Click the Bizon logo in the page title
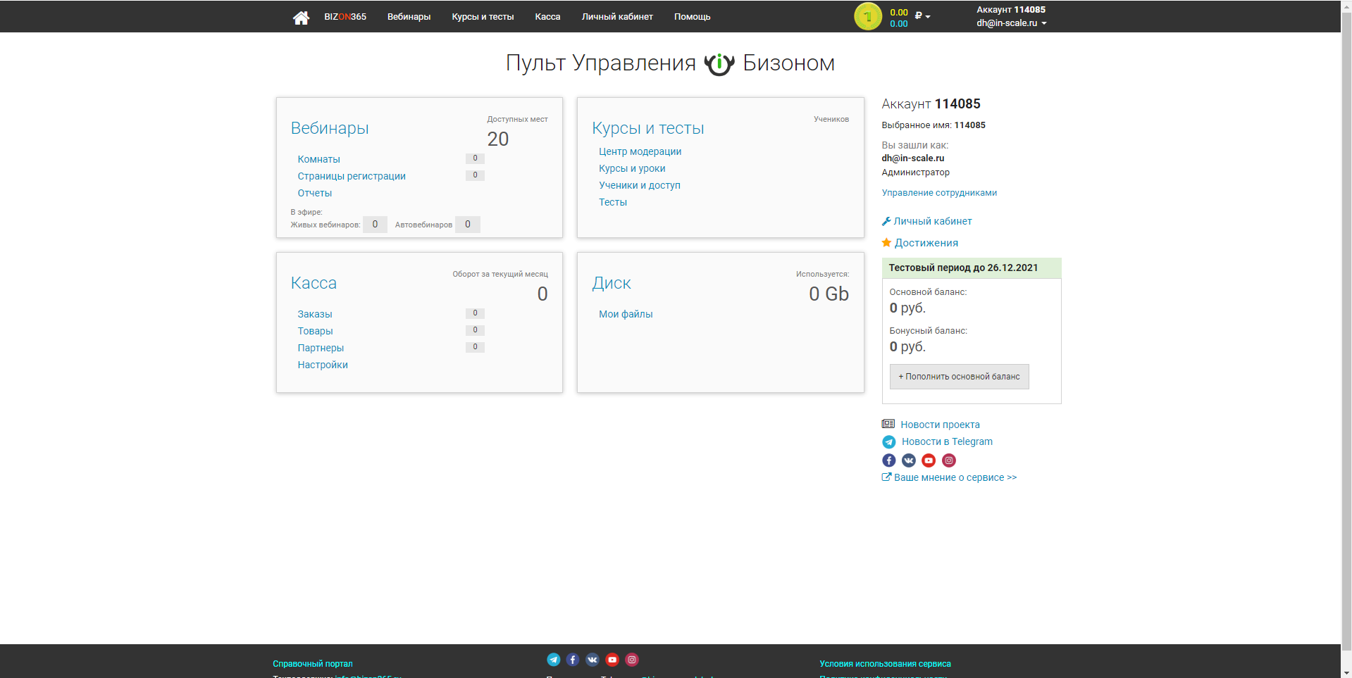Image resolution: width=1352 pixels, height=678 pixels. tap(719, 63)
